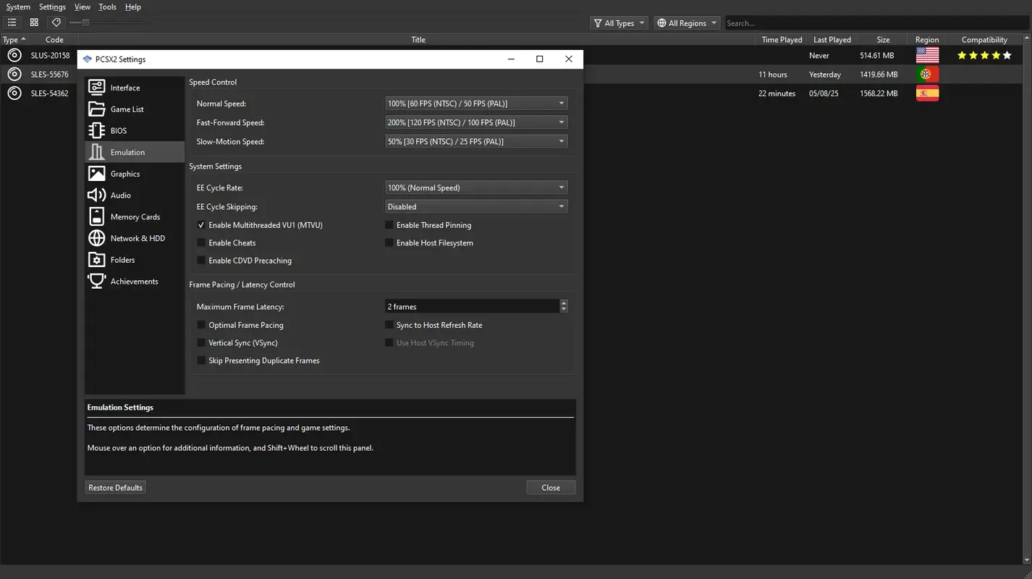Screen dimensions: 1032x579
Task: Open the Tools menu
Action: (x=106, y=7)
